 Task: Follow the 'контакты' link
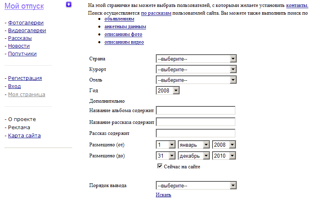297,5
